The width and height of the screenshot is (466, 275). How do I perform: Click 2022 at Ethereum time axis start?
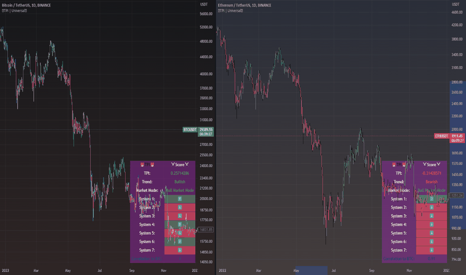pos(222,270)
